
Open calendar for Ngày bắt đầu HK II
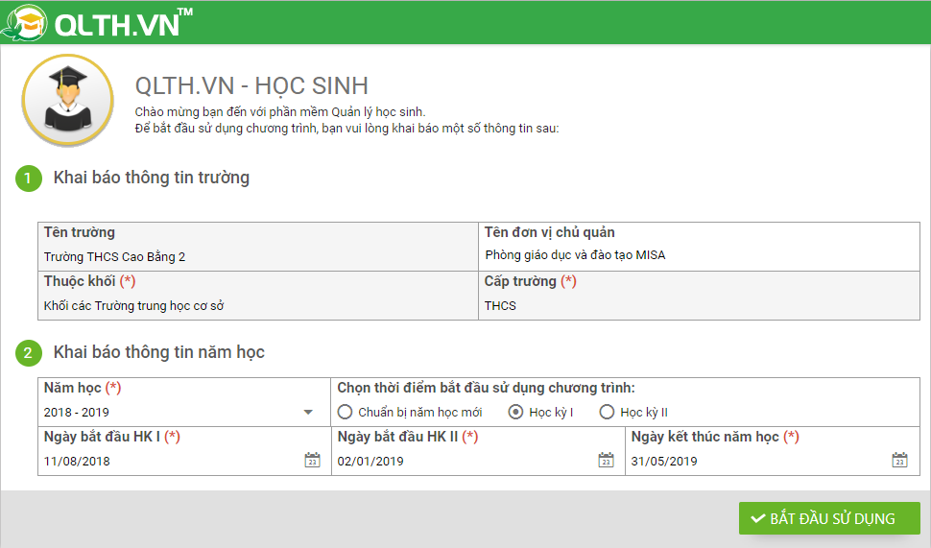point(606,461)
